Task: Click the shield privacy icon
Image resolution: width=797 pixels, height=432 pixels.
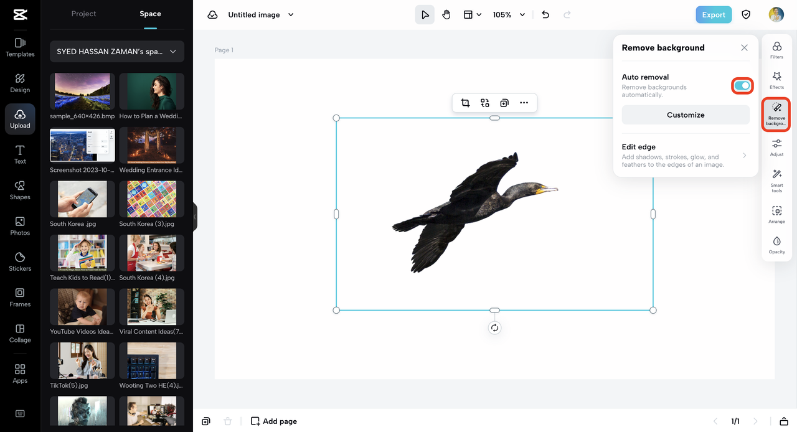Action: pyautogui.click(x=746, y=14)
